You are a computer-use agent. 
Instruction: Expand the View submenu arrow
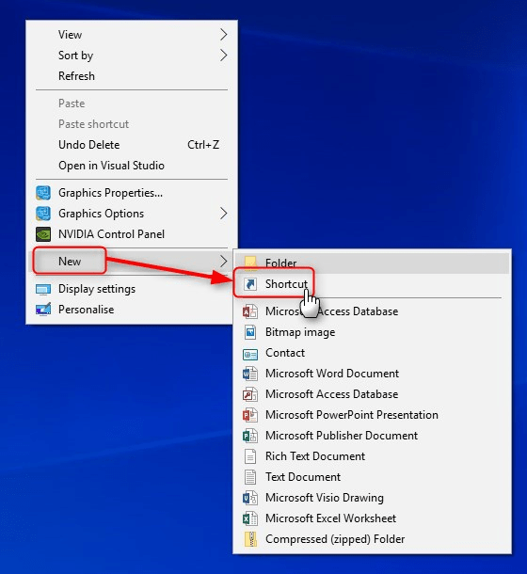click(223, 35)
